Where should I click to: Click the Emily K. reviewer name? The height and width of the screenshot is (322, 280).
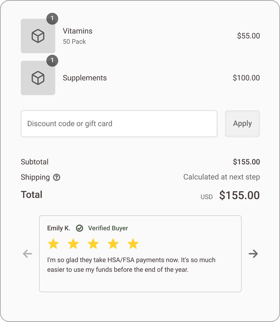point(59,228)
